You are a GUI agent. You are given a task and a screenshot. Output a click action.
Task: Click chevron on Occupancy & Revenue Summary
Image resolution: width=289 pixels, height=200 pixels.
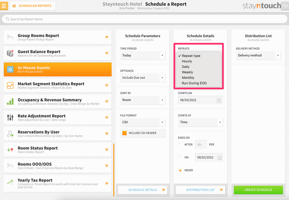[x=107, y=101]
